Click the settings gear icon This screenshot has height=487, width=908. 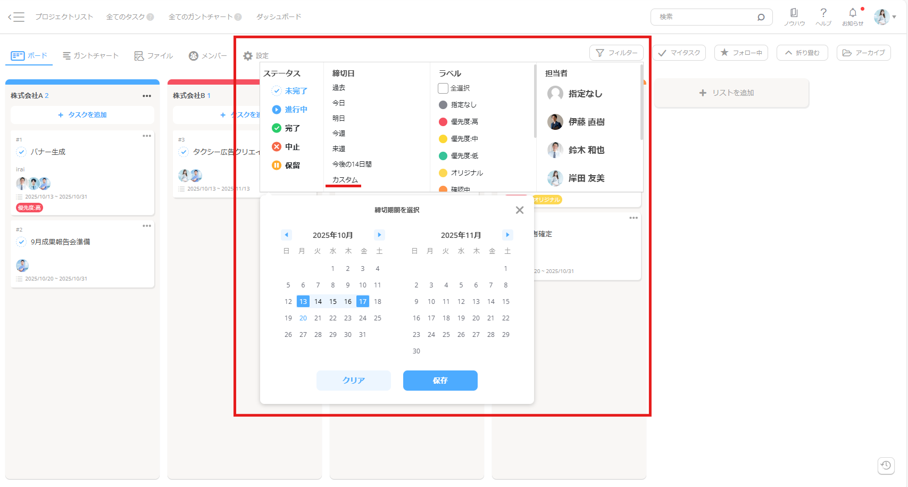point(248,56)
